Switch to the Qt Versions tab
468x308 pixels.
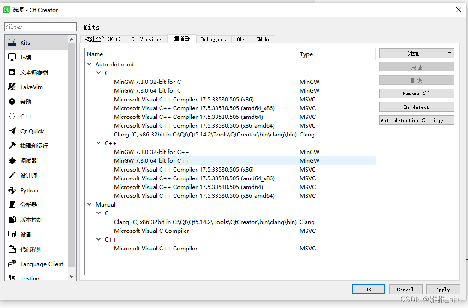147,39
